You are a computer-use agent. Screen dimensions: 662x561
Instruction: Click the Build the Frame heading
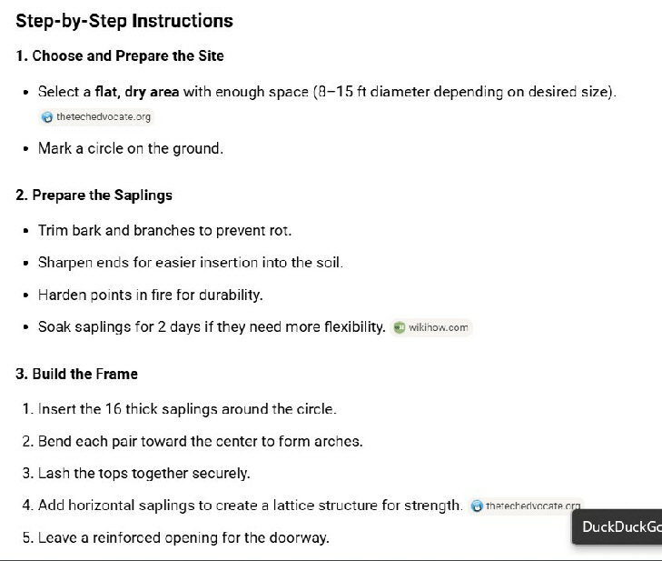pyautogui.click(x=77, y=374)
